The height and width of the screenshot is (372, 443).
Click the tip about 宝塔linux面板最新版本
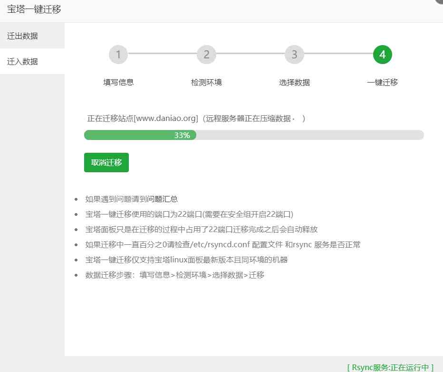click(x=186, y=260)
